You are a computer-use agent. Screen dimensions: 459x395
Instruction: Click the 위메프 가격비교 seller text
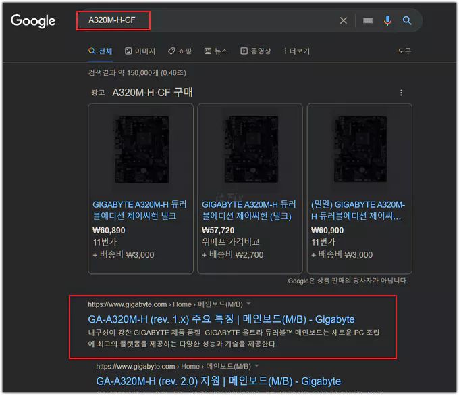(x=231, y=242)
